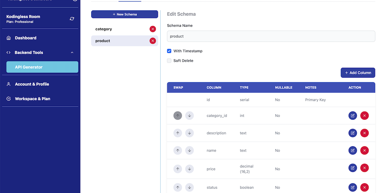Edit the status column

click(352, 187)
